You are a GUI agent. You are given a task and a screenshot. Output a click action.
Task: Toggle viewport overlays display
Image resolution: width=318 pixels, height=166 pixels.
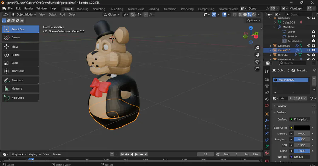click(224, 14)
